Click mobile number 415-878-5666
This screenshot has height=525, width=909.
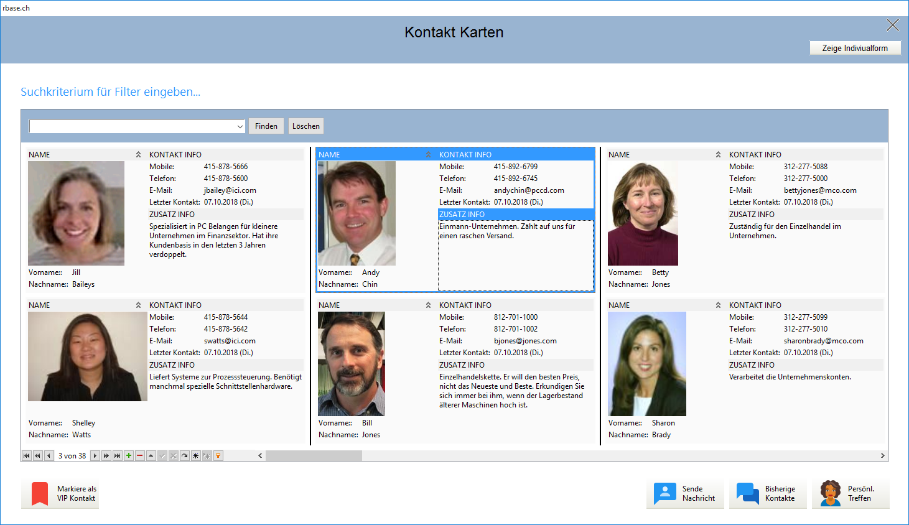(x=226, y=167)
